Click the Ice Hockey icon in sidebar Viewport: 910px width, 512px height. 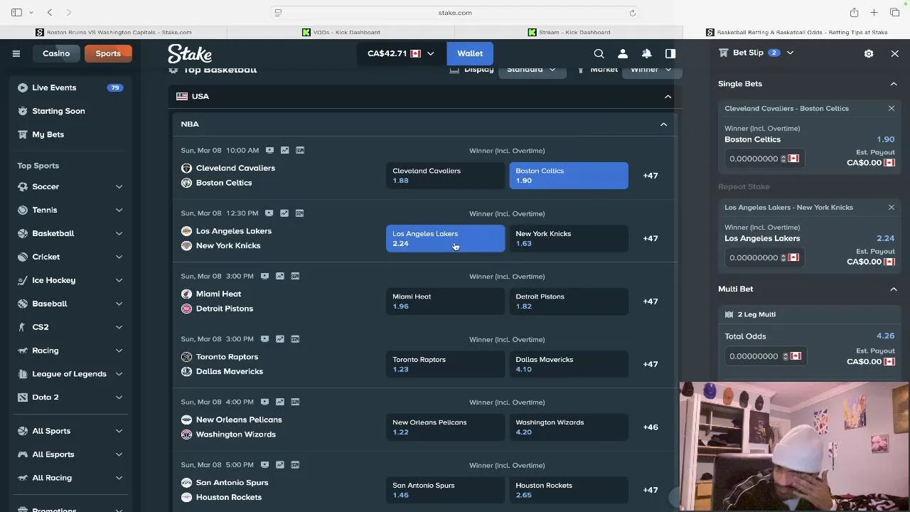point(23,280)
